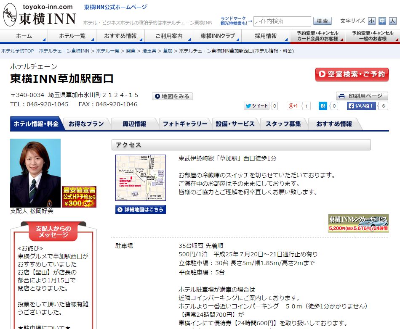Open the ホテル一覧 navigation menu
This screenshot has height=329, width=400.
(72, 36)
